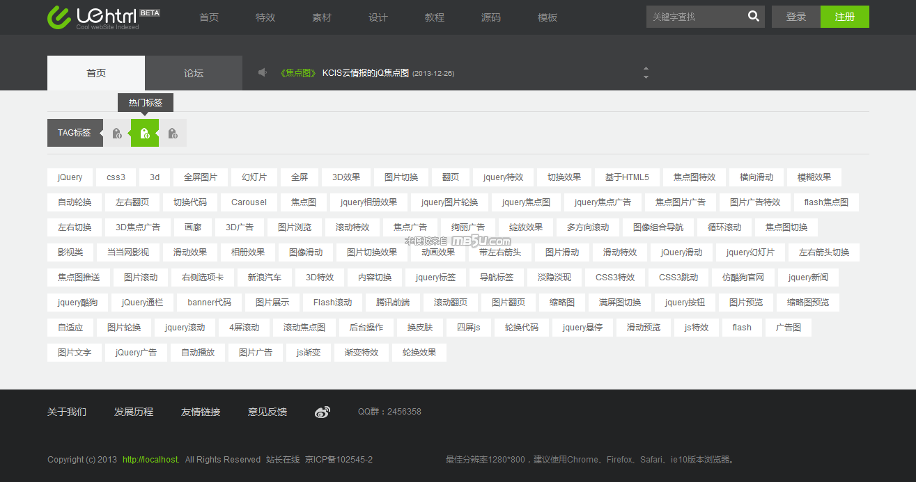Image resolution: width=916 pixels, height=482 pixels.
Task: Open the 特效 navigation menu
Action: [265, 17]
